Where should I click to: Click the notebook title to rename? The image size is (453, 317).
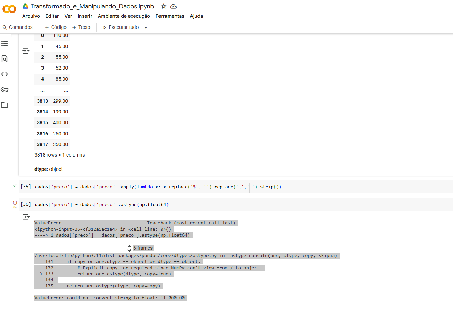click(92, 6)
